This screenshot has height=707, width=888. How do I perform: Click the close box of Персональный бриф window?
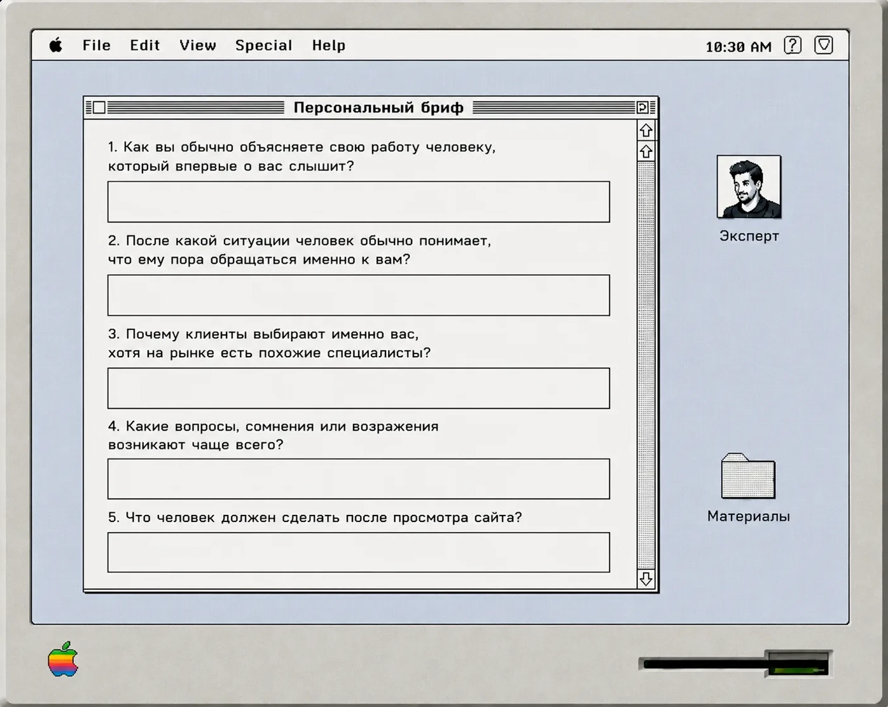(x=99, y=107)
